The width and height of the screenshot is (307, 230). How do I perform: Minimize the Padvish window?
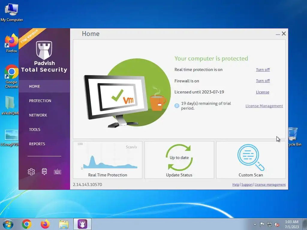tap(278, 34)
